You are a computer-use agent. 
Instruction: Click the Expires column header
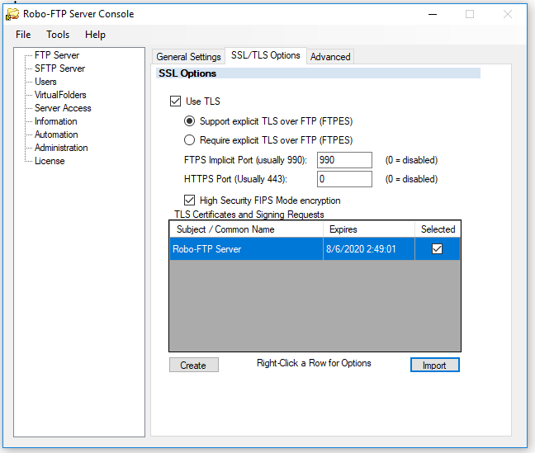point(369,229)
